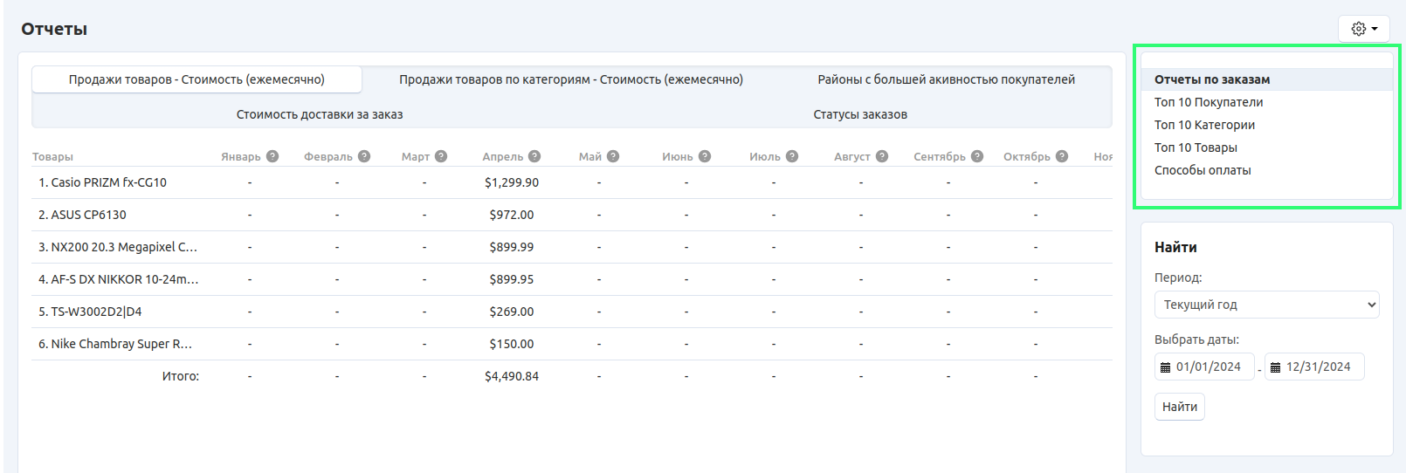Click the start date field 01/01/2024
This screenshot has height=473, width=1406.
tap(1210, 367)
